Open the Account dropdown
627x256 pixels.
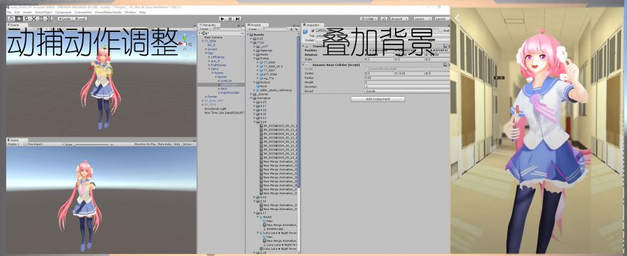pos(399,19)
